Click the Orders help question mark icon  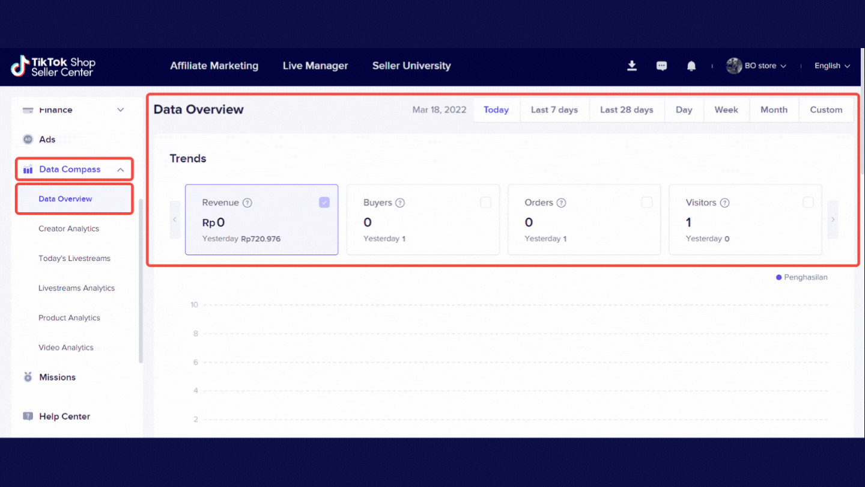point(561,203)
